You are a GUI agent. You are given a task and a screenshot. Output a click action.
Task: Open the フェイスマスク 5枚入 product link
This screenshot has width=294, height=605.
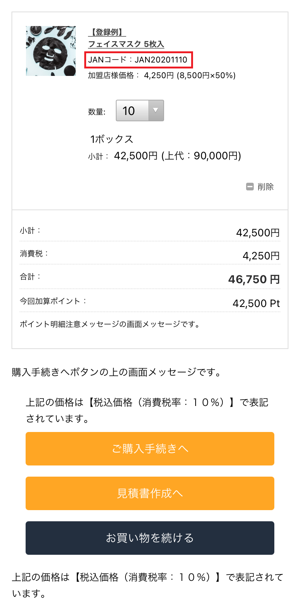pos(126,44)
